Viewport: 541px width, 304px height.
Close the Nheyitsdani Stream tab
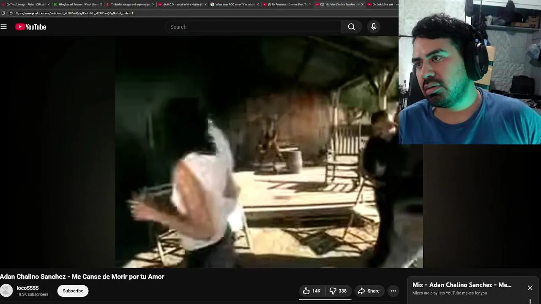coord(101,4)
